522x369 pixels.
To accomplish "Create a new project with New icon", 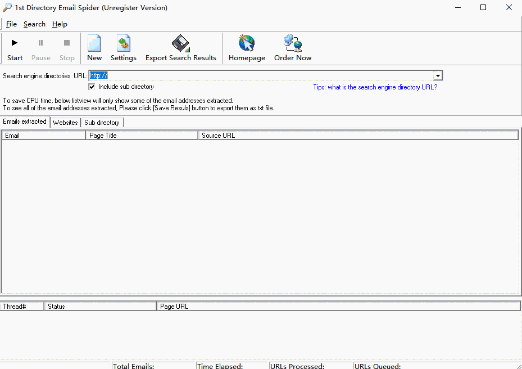I will tap(94, 44).
